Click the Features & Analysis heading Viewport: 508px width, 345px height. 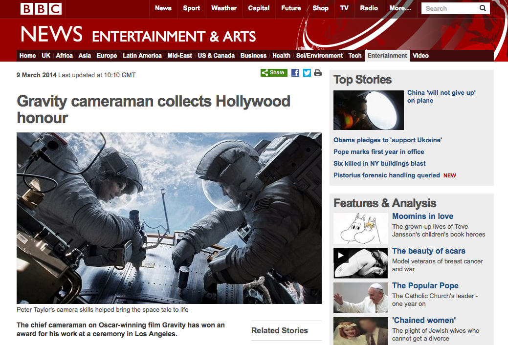[x=385, y=203]
